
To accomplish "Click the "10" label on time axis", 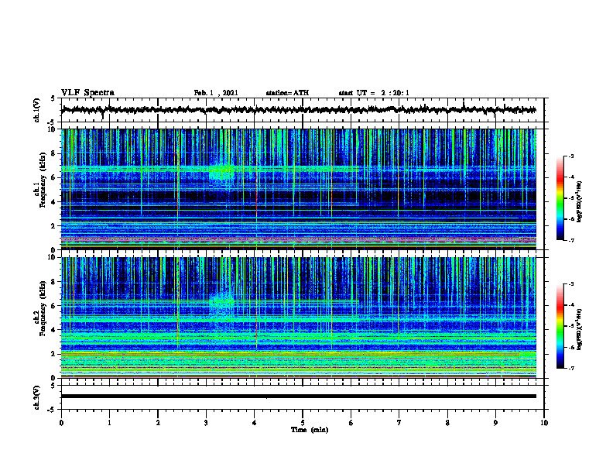I will (x=544, y=423).
